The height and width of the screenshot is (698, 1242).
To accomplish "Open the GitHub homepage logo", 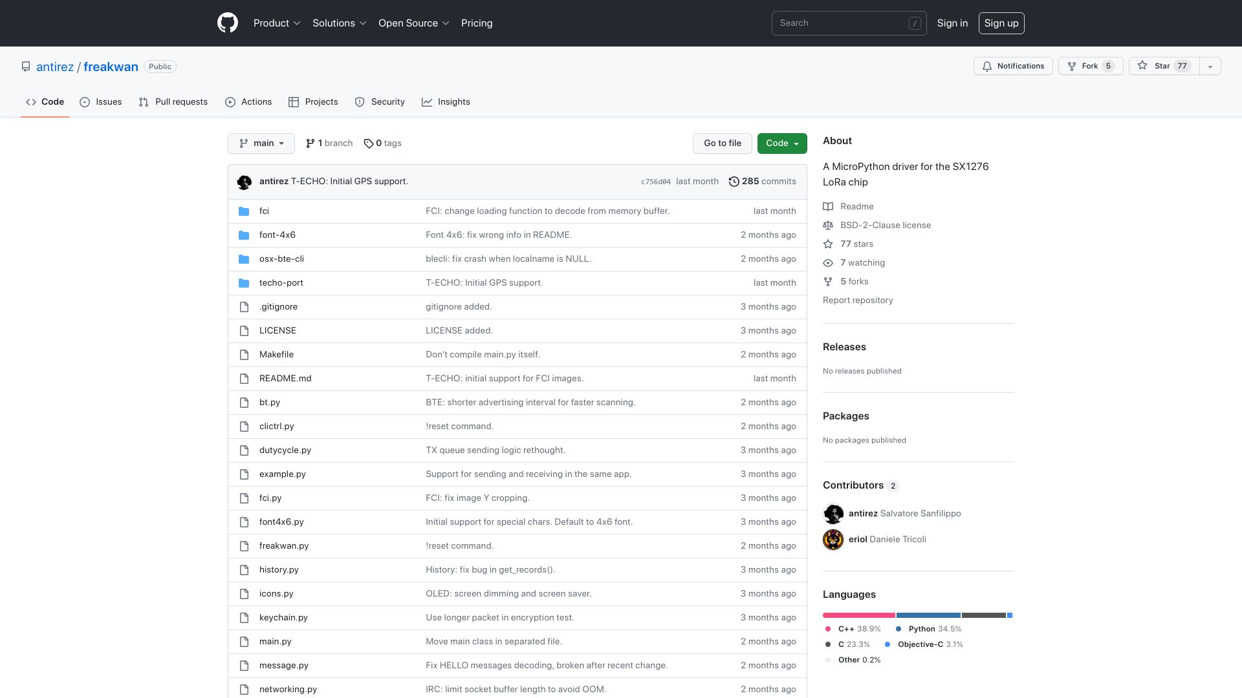I will click(228, 23).
